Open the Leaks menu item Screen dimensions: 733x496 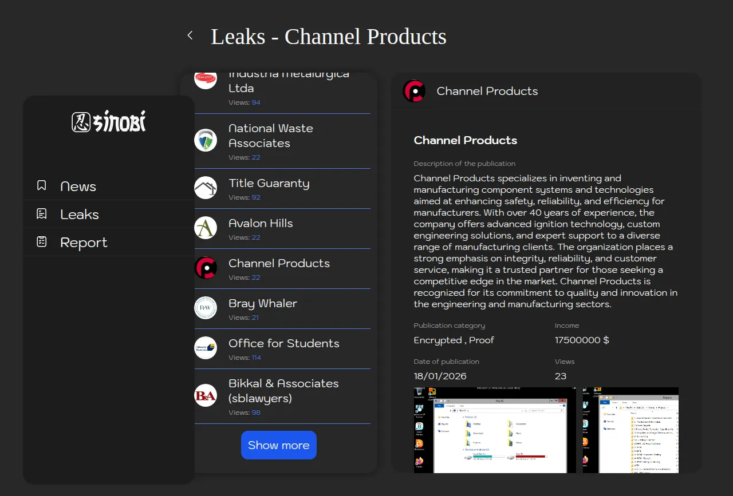coord(80,215)
